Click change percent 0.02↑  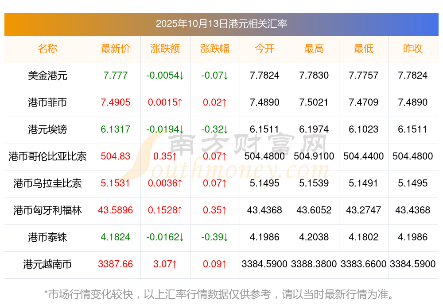point(215,102)
